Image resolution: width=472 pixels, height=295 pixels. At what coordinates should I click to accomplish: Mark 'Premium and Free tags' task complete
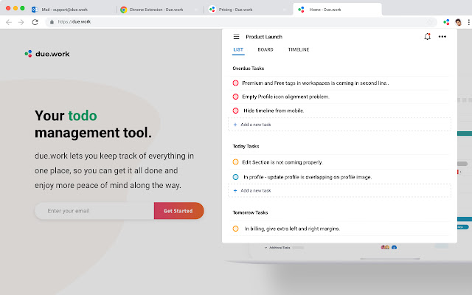[236, 83]
